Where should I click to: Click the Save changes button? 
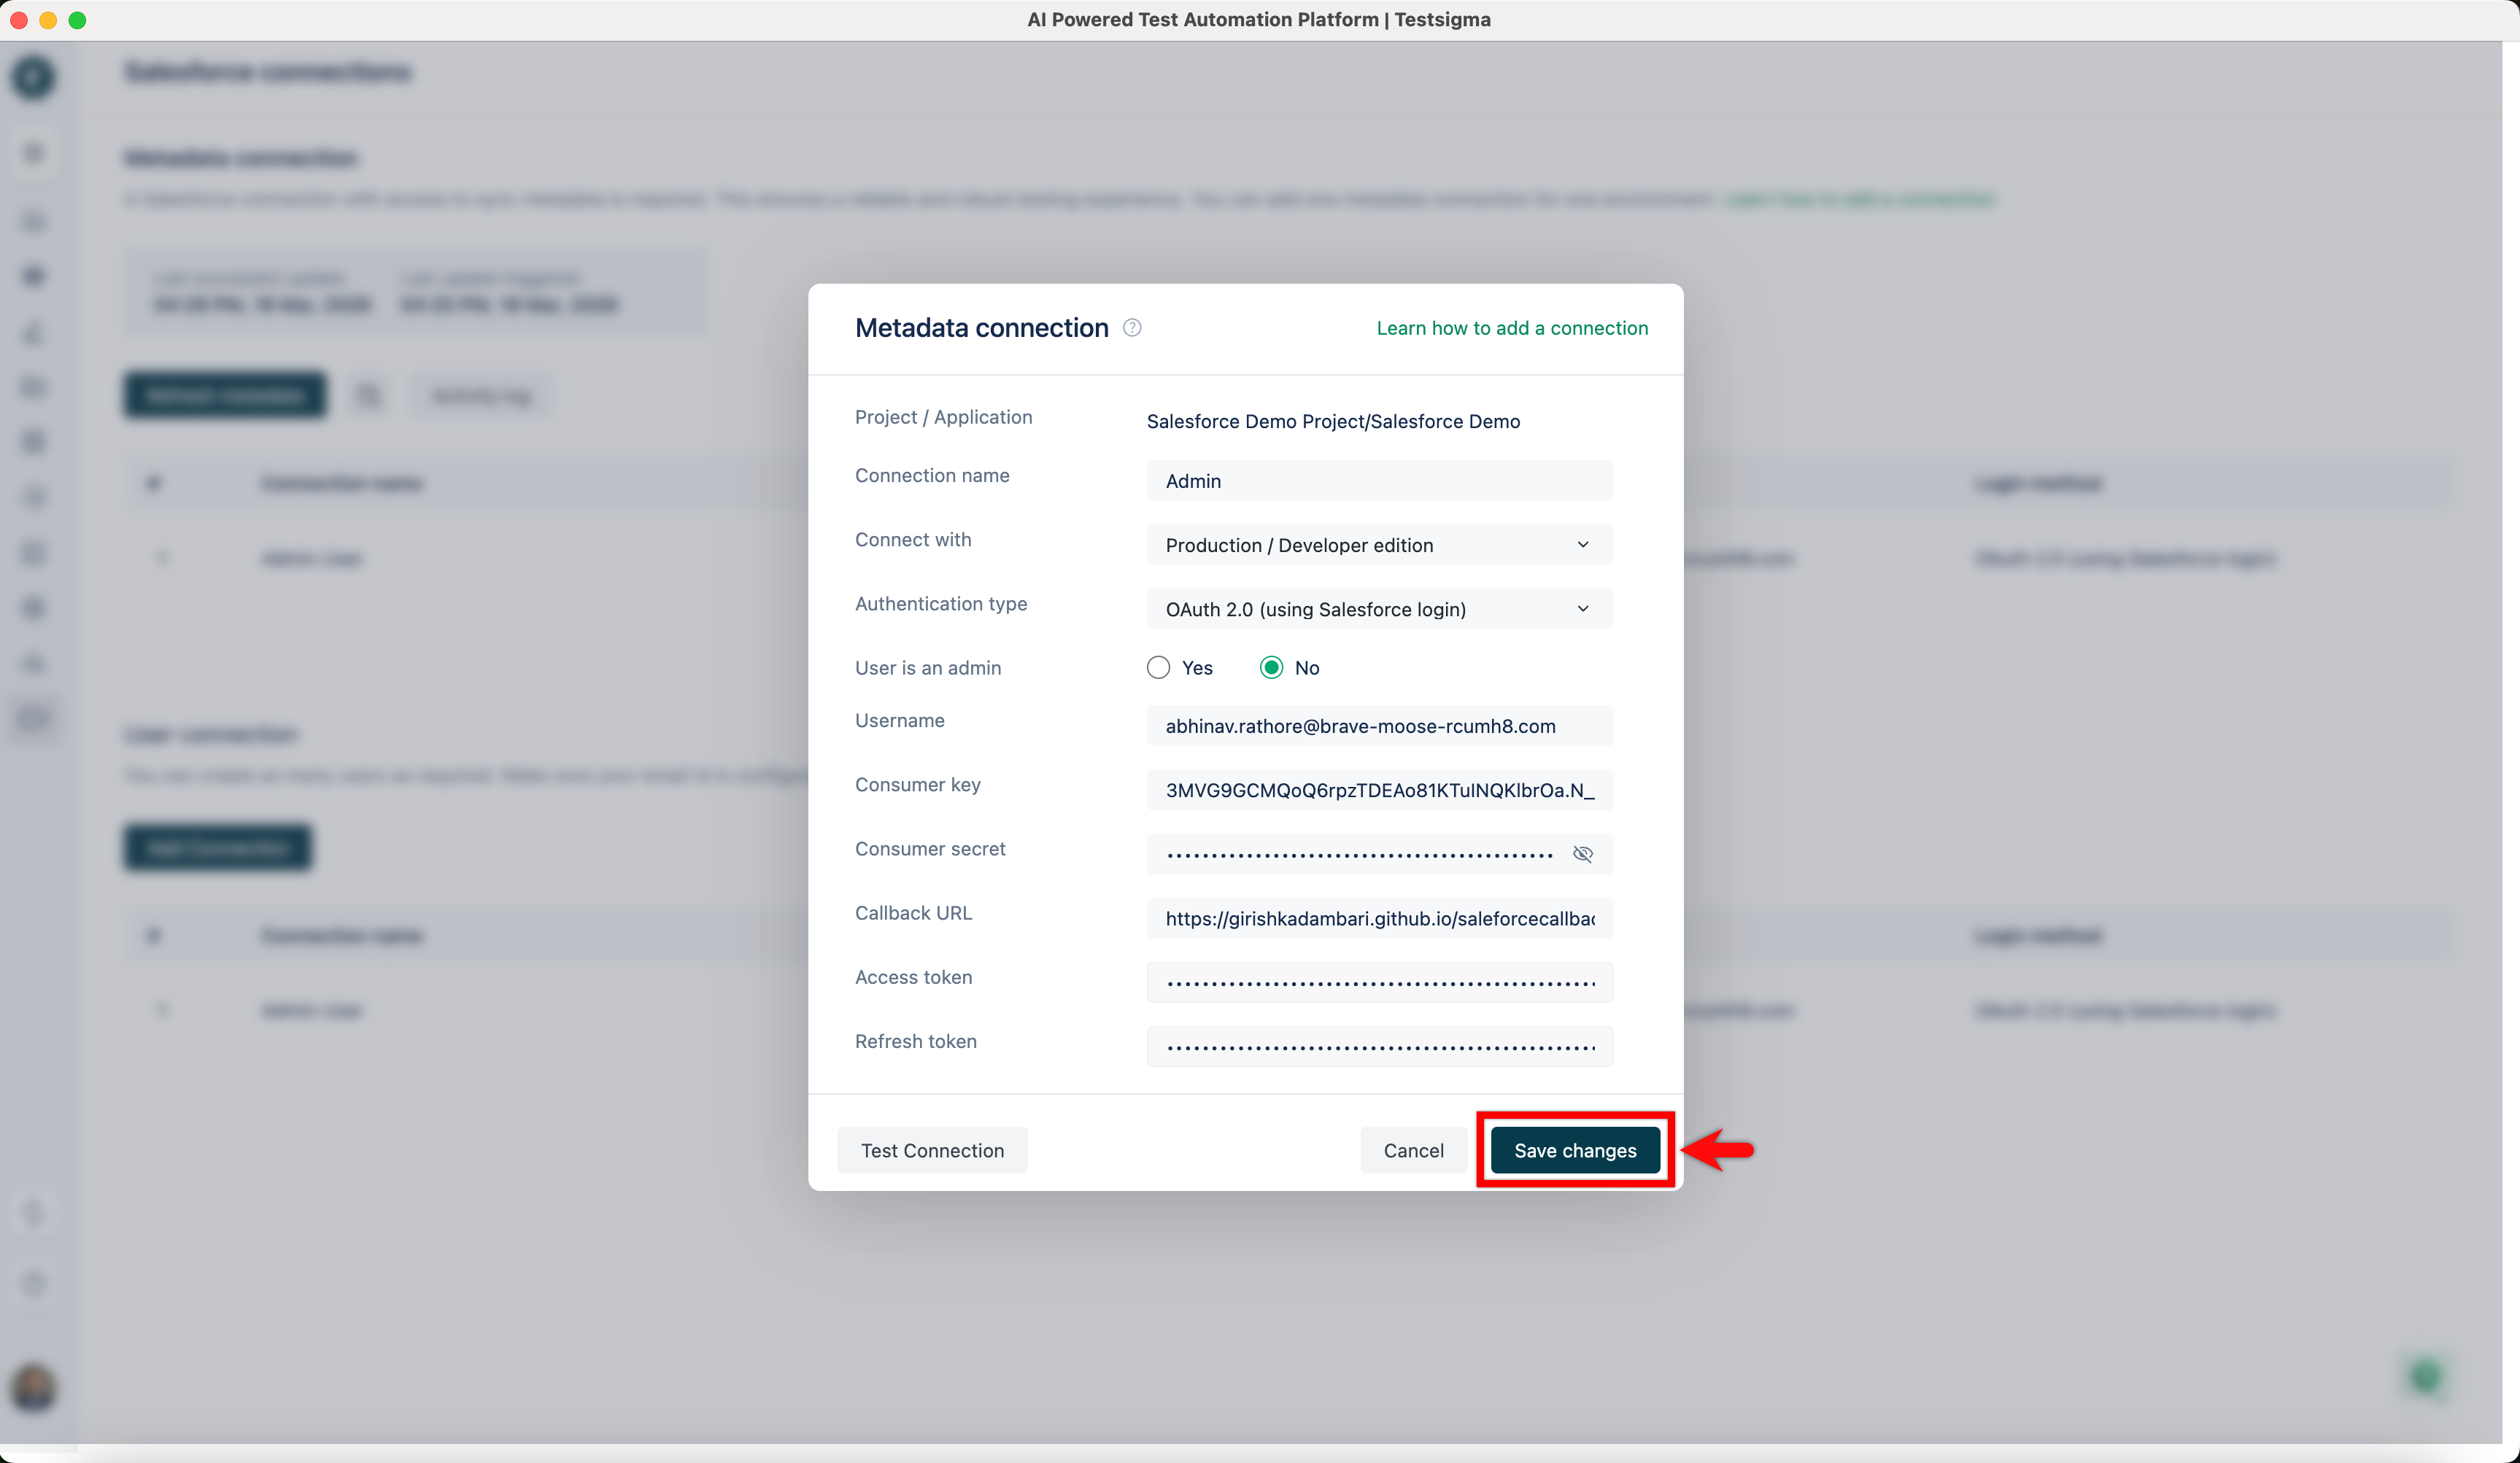[x=1573, y=1150]
